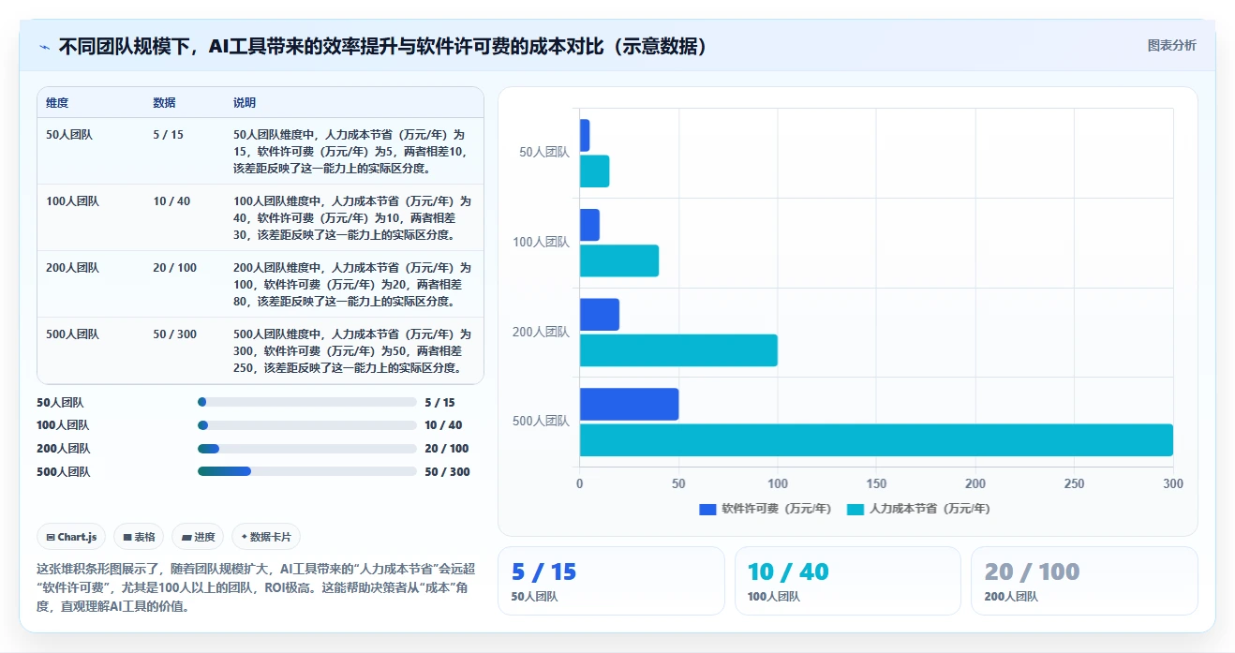Click the 数据 column header
The image size is (1235, 653).
tap(164, 103)
